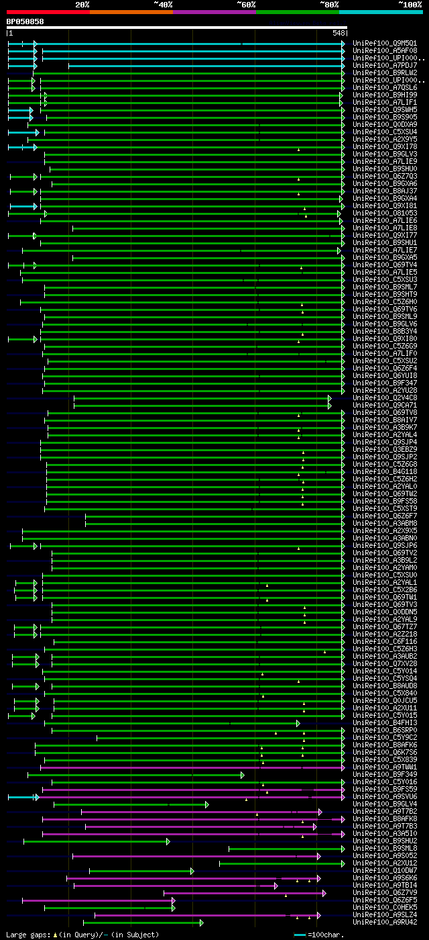Click the cyan 100char scale bar
The width and height of the screenshot is (429, 940).
(300, 935)
